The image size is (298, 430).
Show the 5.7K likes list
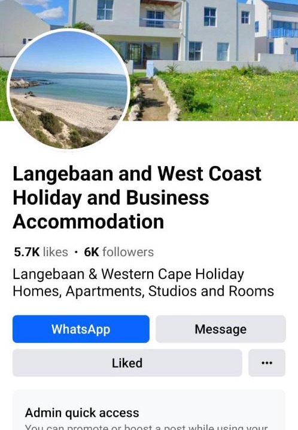coord(41,252)
